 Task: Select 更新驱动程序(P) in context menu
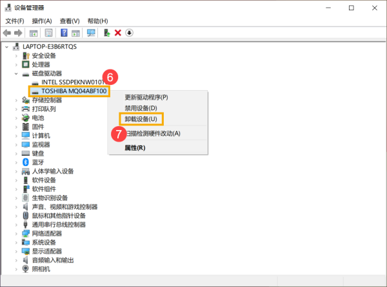point(146,97)
